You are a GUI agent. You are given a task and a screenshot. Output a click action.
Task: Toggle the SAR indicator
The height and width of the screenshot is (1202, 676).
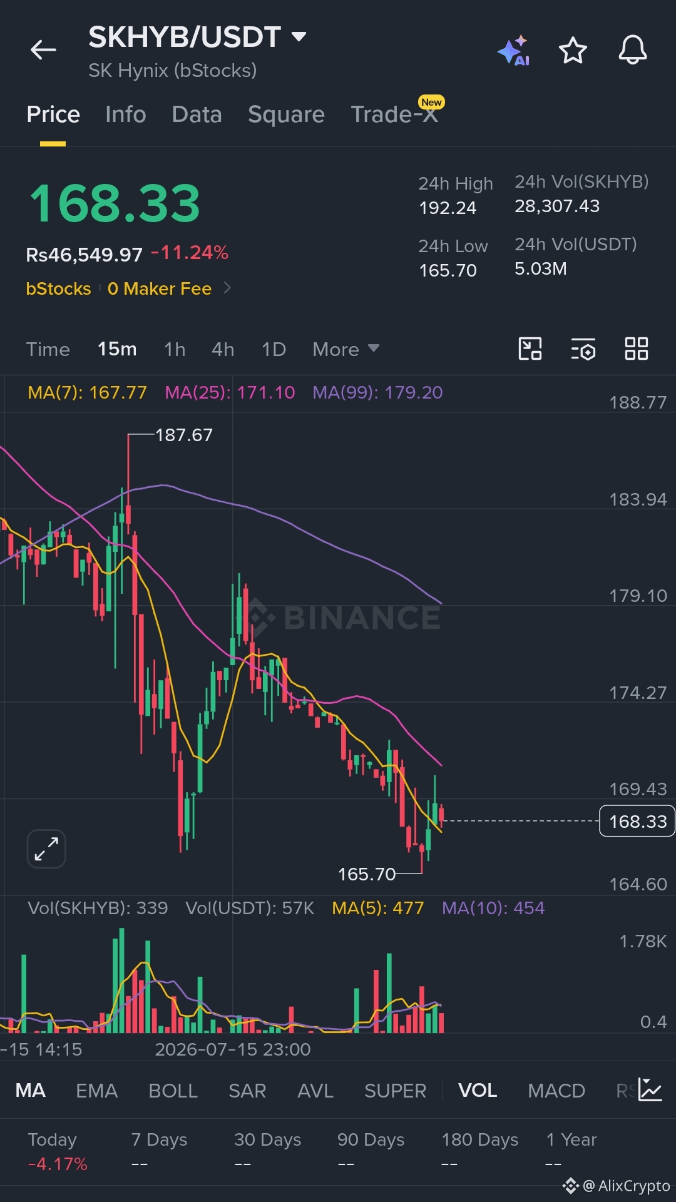point(247,1091)
